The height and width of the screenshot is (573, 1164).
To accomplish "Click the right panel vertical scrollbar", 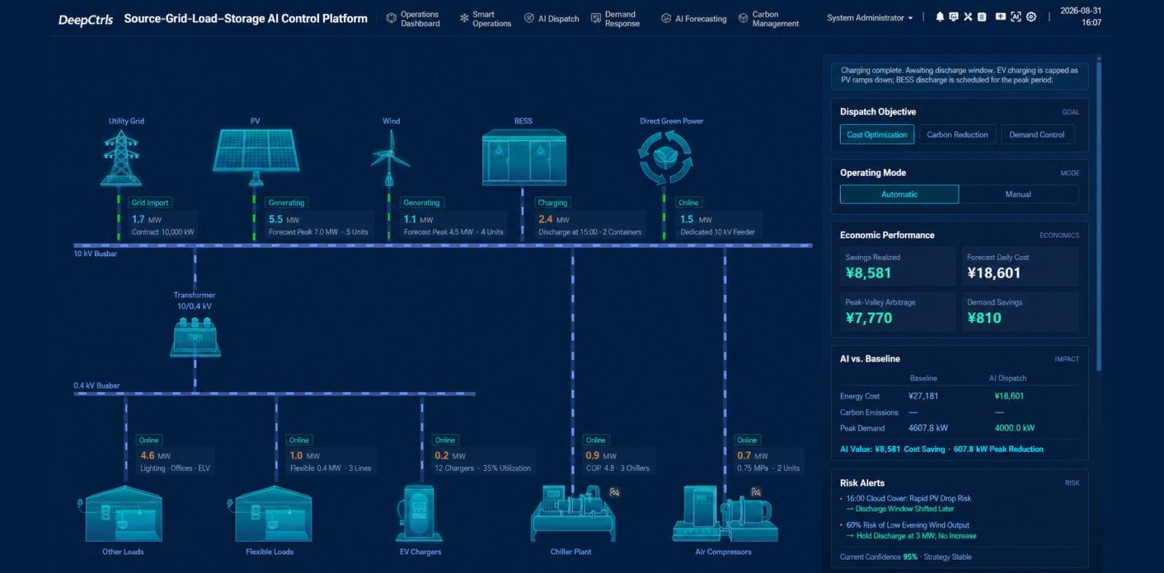I will (x=1099, y=214).
